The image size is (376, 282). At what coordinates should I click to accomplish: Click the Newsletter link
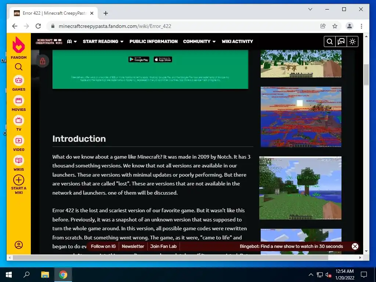pos(133,246)
